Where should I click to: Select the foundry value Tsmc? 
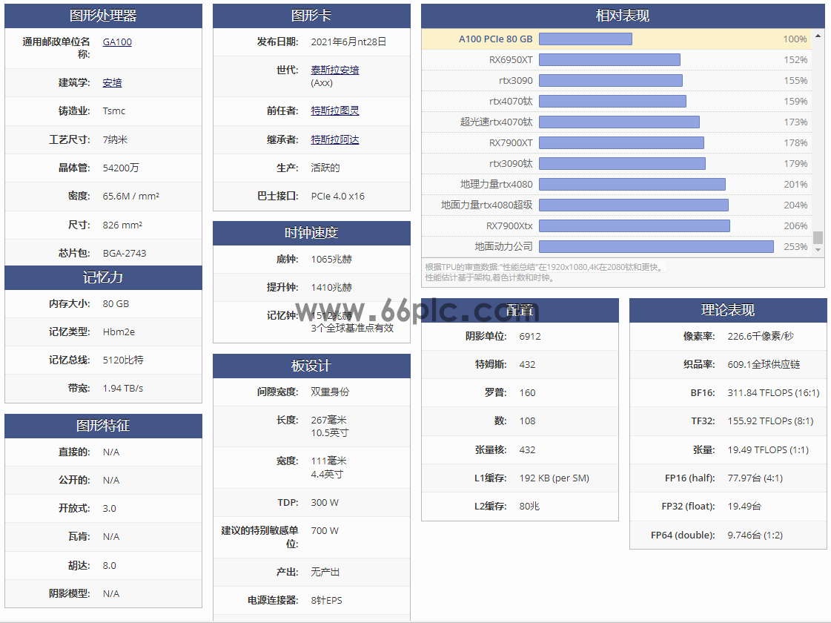click(114, 111)
